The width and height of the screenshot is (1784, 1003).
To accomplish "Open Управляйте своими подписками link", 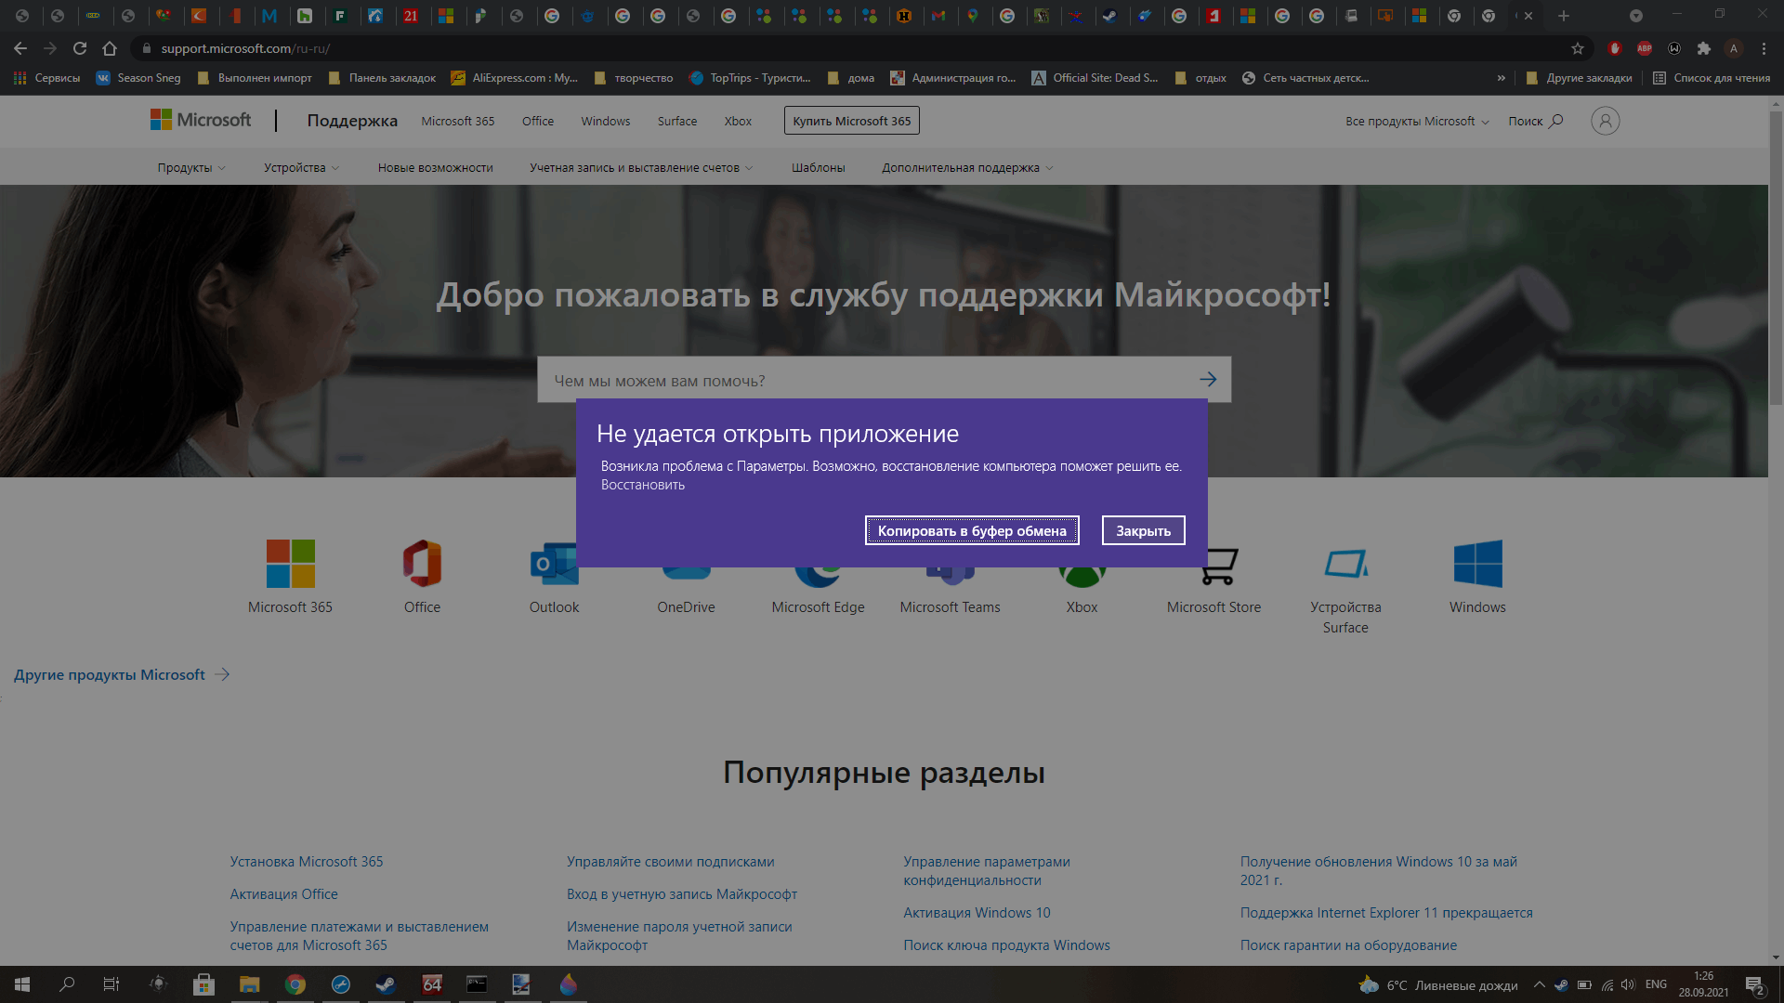I will 670,861.
